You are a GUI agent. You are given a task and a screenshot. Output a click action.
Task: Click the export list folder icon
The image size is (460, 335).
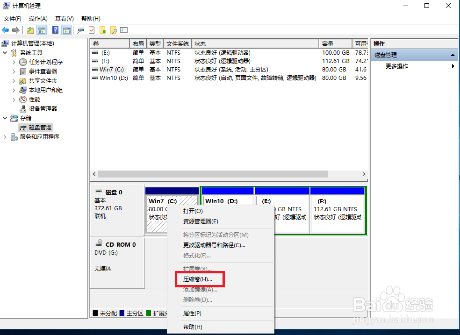point(103,29)
